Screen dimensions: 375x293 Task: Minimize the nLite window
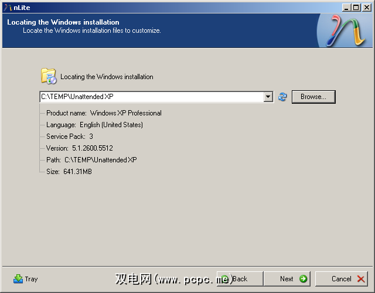(x=346, y=8)
